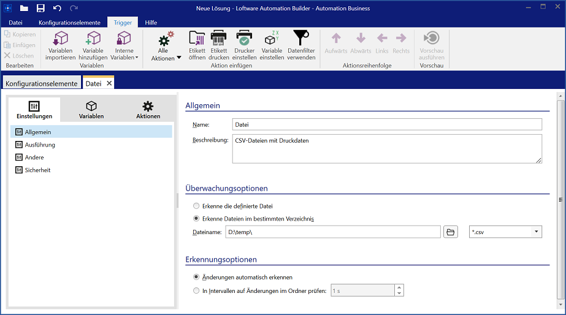The image size is (566, 315).
Task: Select 'Erkenne Dateien im bestimmten Verzeichnis'
Action: pyautogui.click(x=196, y=218)
